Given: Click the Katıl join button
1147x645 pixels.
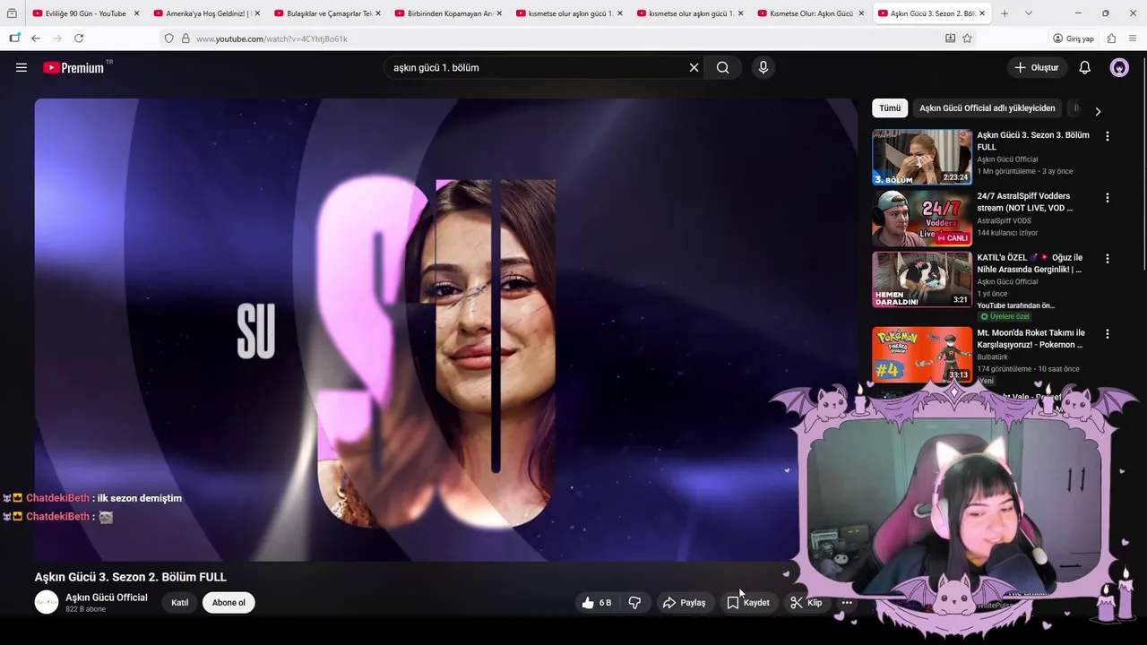Looking at the screenshot, I should (180, 603).
